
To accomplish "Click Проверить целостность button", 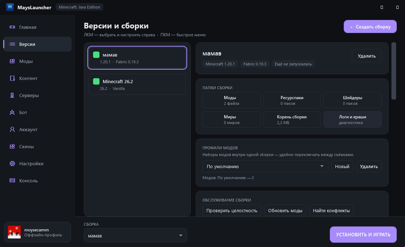I will pyautogui.click(x=232, y=210).
